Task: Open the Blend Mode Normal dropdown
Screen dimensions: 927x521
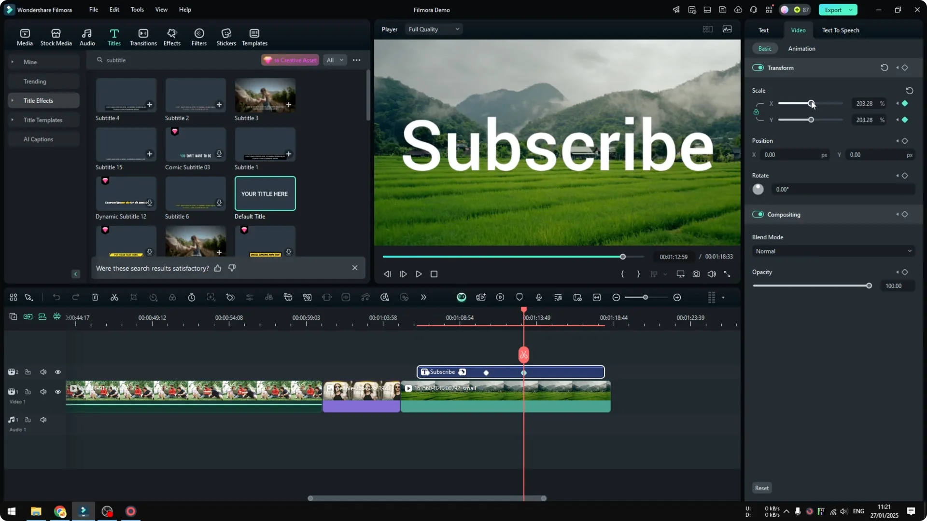Action: tap(833, 251)
